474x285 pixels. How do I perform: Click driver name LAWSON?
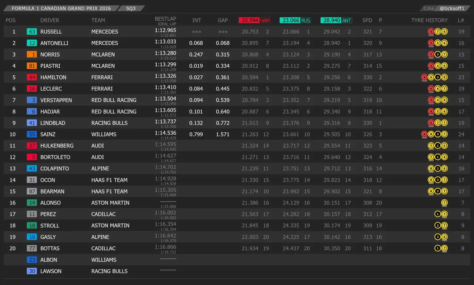tap(51, 271)
